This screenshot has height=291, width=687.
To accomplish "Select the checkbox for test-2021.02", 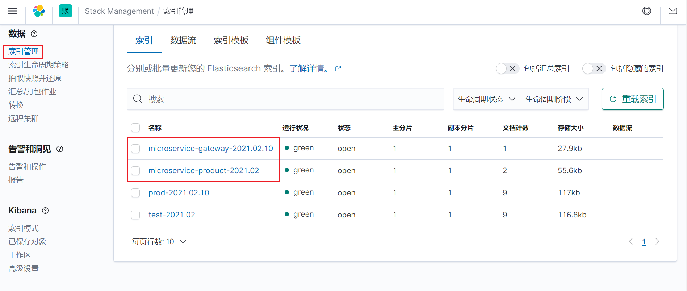I will (x=135, y=215).
